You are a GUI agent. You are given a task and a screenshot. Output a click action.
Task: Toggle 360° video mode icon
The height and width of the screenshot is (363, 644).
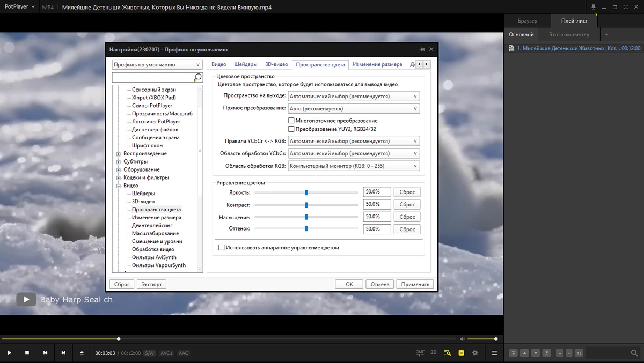420,353
